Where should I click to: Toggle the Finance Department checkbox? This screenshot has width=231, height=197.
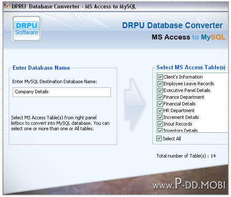tap(160, 97)
